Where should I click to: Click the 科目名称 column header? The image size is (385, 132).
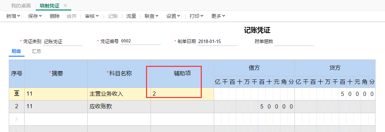(x=119, y=74)
